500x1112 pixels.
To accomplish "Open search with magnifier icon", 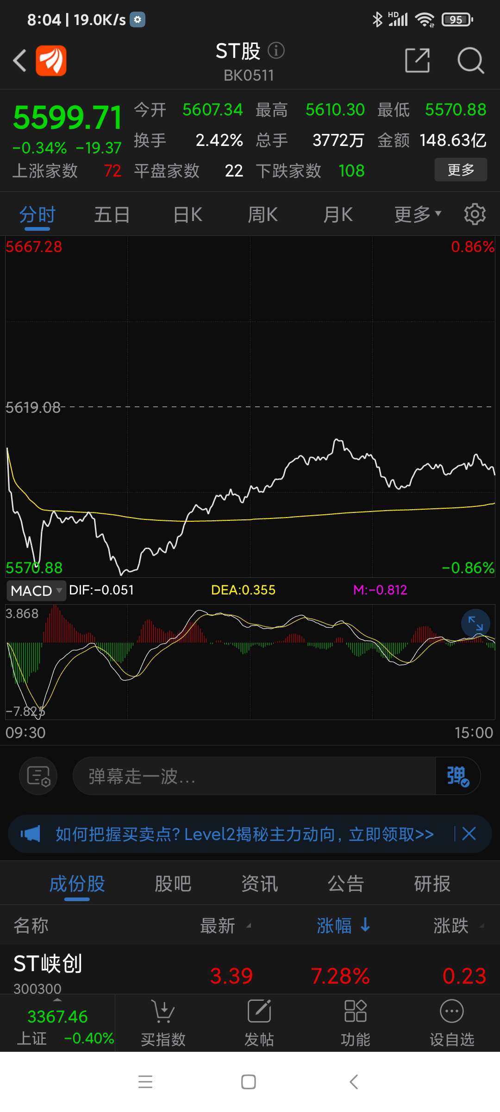I will point(470,60).
